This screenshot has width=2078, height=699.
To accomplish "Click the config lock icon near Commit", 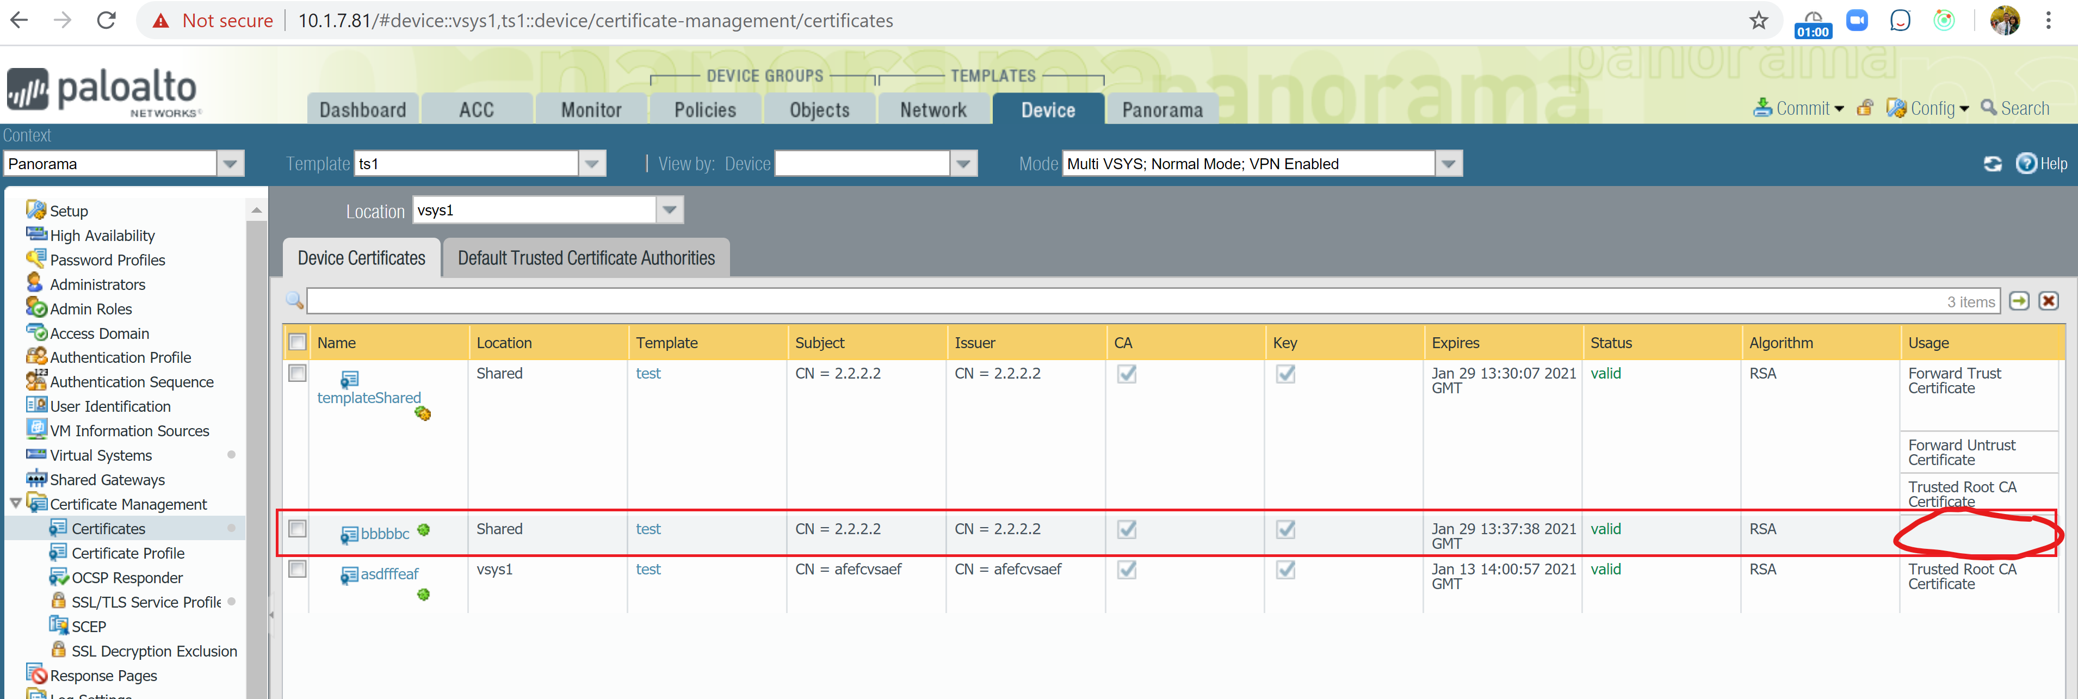I will (x=1865, y=107).
